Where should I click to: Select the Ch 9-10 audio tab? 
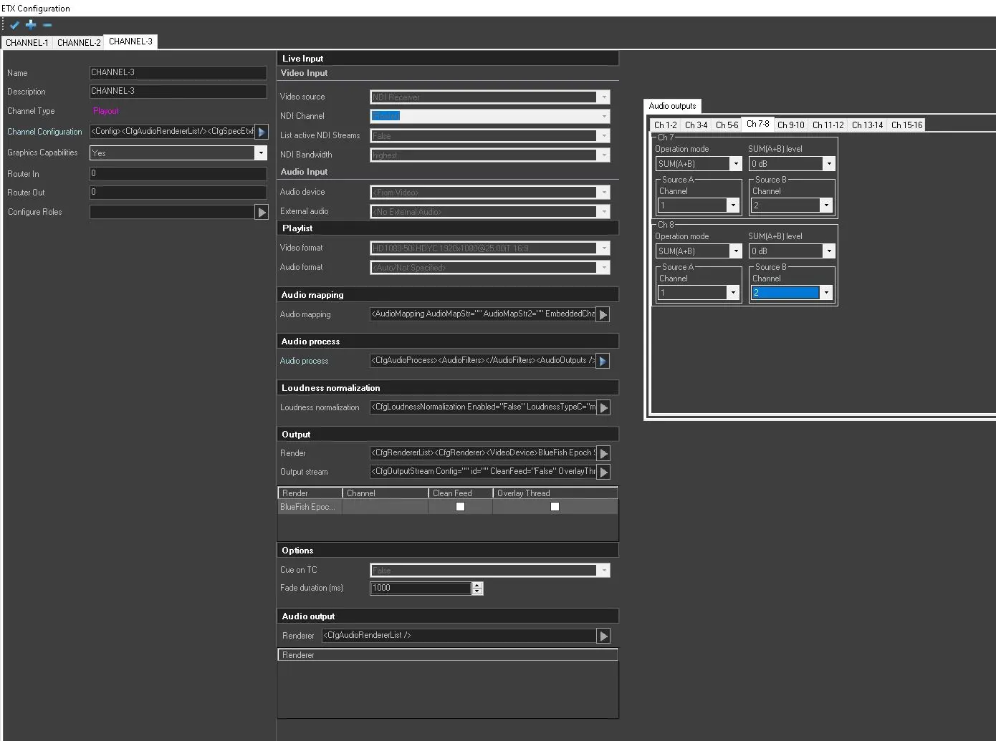point(790,125)
